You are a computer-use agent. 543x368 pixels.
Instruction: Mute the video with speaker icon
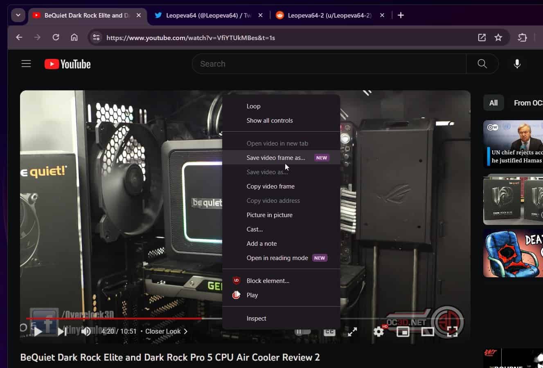[x=86, y=332]
